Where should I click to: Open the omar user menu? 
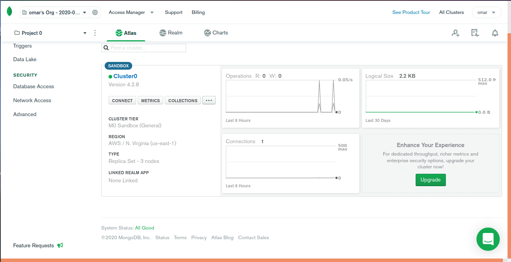coord(487,12)
